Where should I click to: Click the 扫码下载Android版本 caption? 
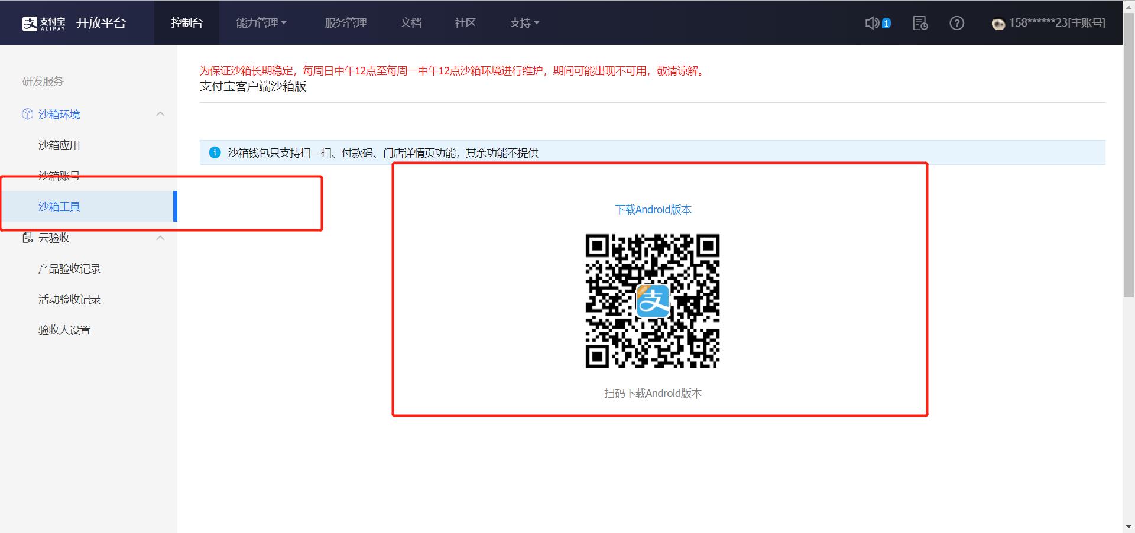coord(653,394)
